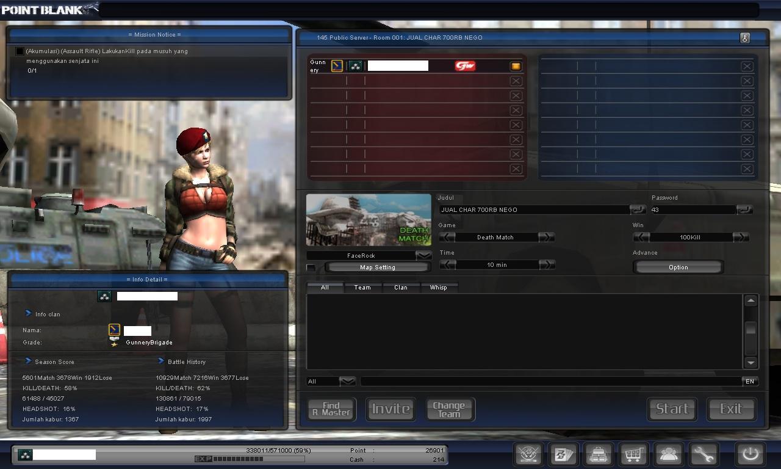Increase Win condition with right arrow
781x469 pixels.
740,237
